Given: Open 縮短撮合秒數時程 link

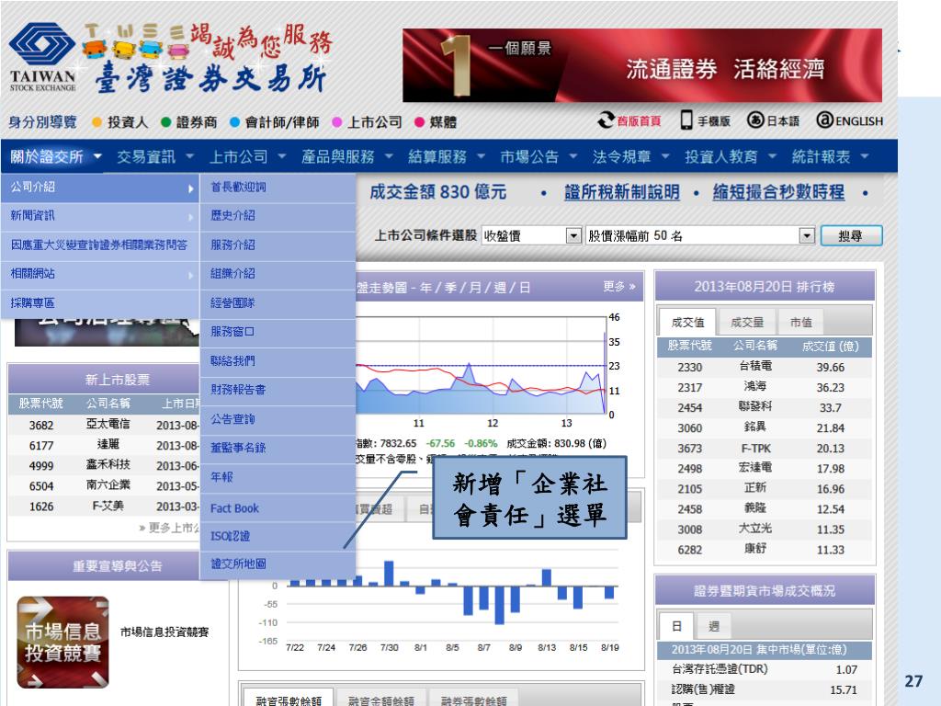Looking at the screenshot, I should point(778,192).
